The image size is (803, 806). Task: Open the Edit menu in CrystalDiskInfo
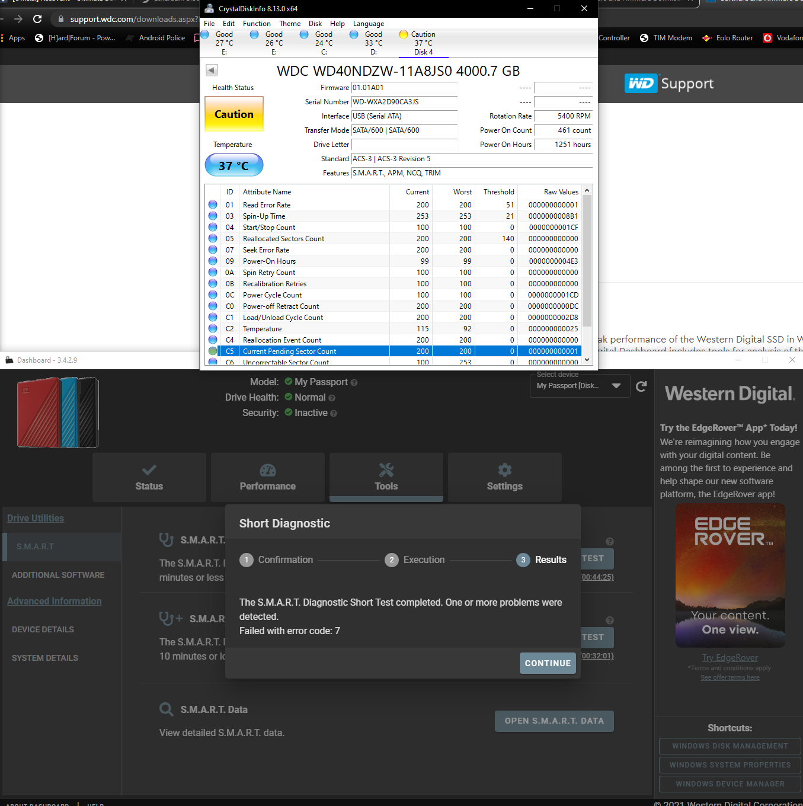tap(229, 24)
